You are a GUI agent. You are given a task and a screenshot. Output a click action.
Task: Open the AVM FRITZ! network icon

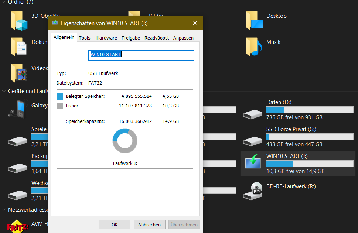[18, 226]
